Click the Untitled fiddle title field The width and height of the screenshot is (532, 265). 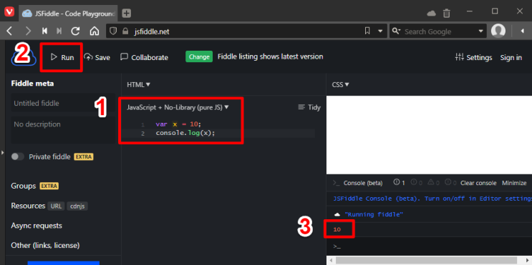[63, 104]
